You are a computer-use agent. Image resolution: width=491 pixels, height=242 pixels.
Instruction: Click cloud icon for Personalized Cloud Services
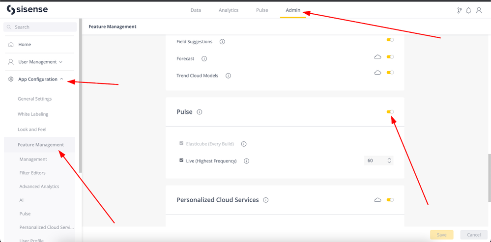pyautogui.click(x=377, y=200)
